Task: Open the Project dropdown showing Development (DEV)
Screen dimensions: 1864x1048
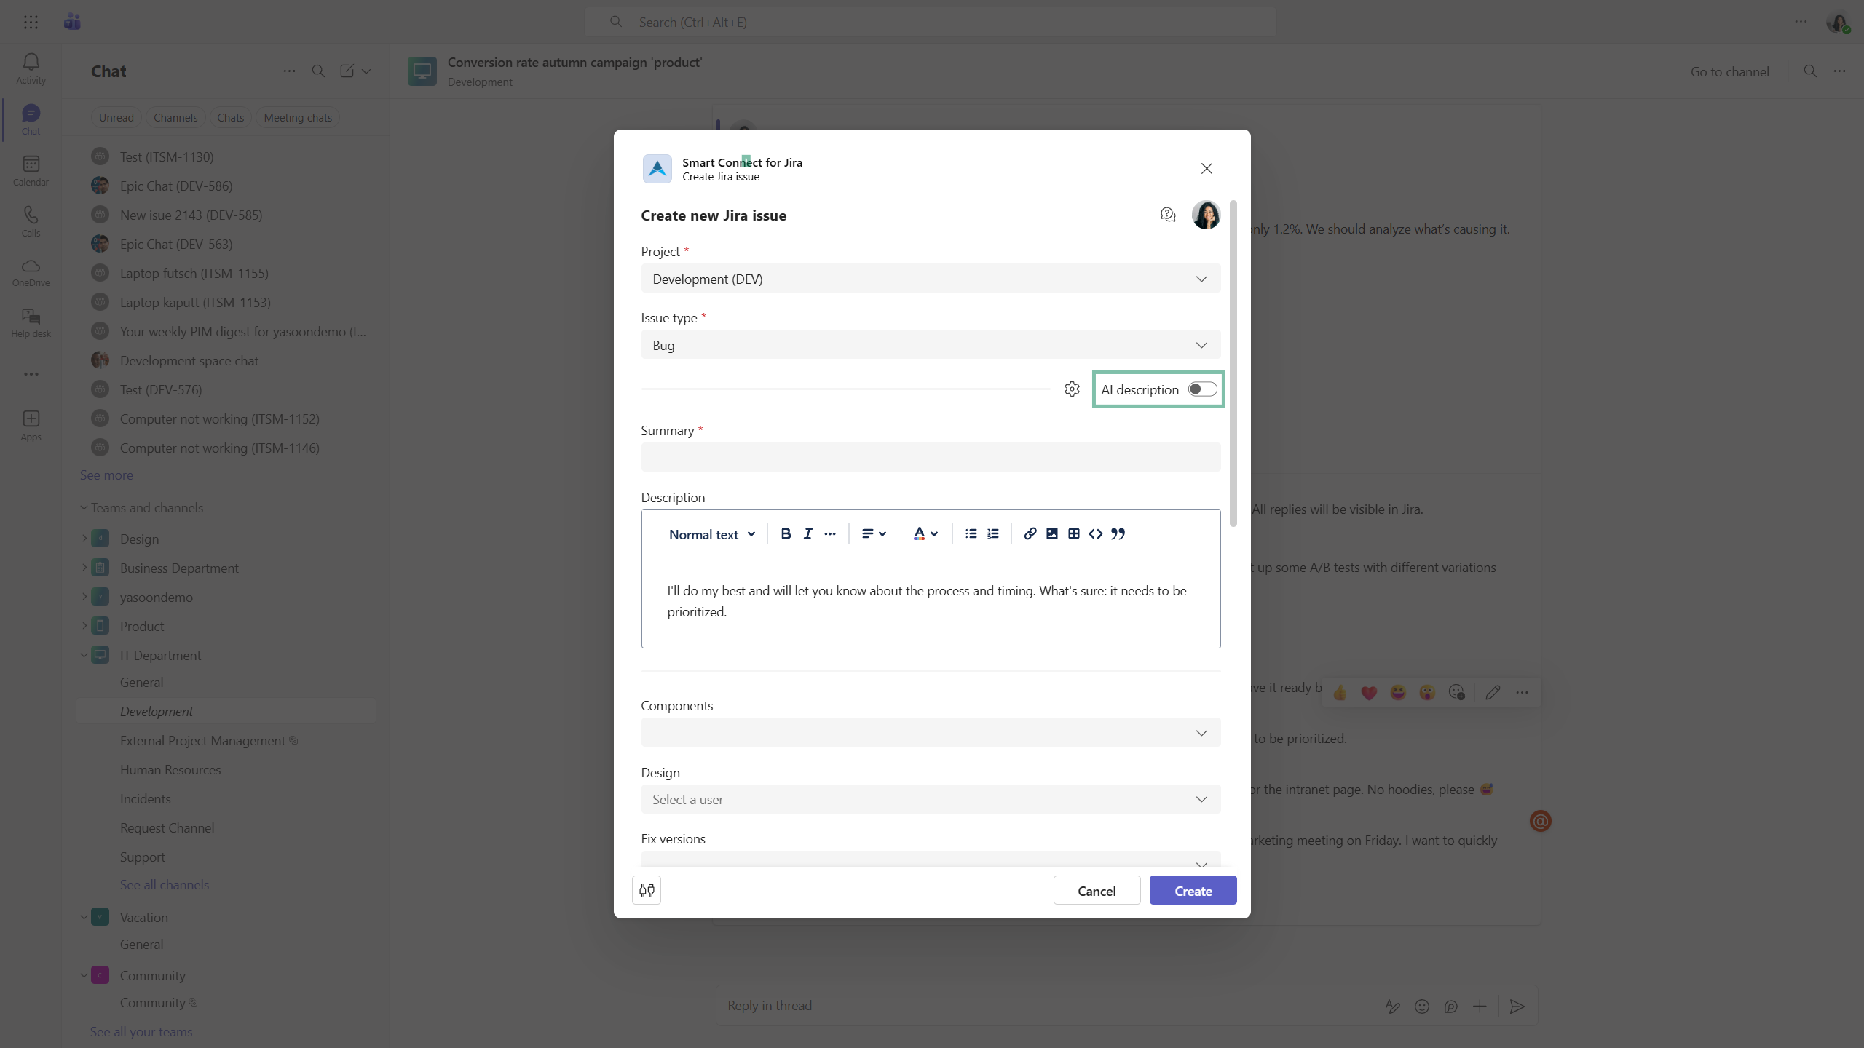Action: (x=931, y=279)
